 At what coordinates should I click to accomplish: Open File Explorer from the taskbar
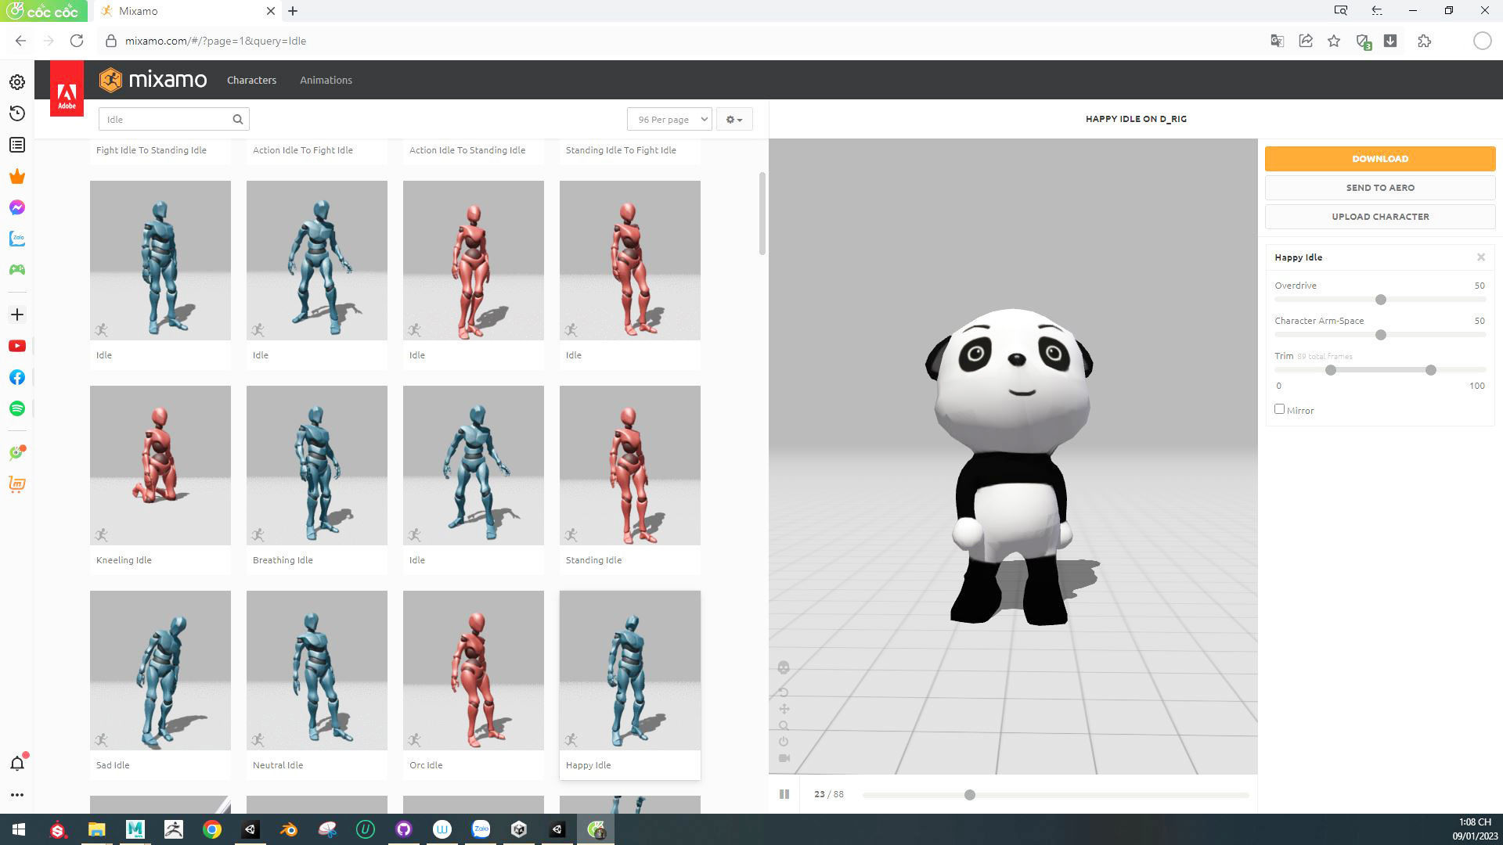coord(96,829)
